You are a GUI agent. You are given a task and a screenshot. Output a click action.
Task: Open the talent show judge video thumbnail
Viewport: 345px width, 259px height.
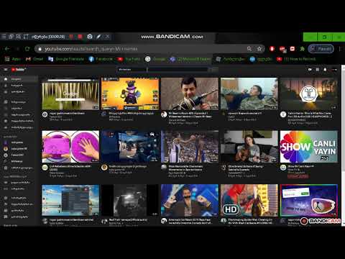[190, 200]
